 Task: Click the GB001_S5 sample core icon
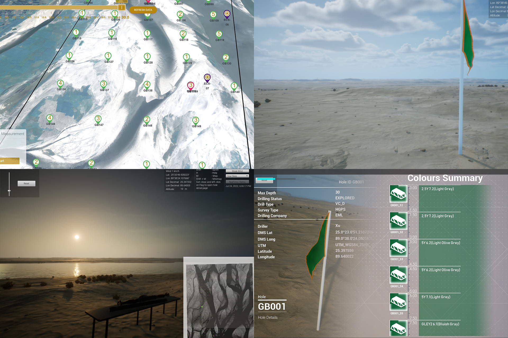[398, 302]
